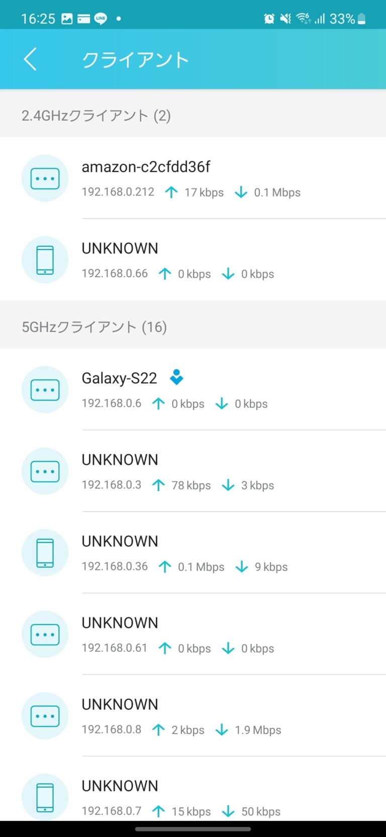Image resolution: width=386 pixels, height=837 pixels.
Task: Tap the Galaxy-S22 device icon
Action: tap(45, 390)
